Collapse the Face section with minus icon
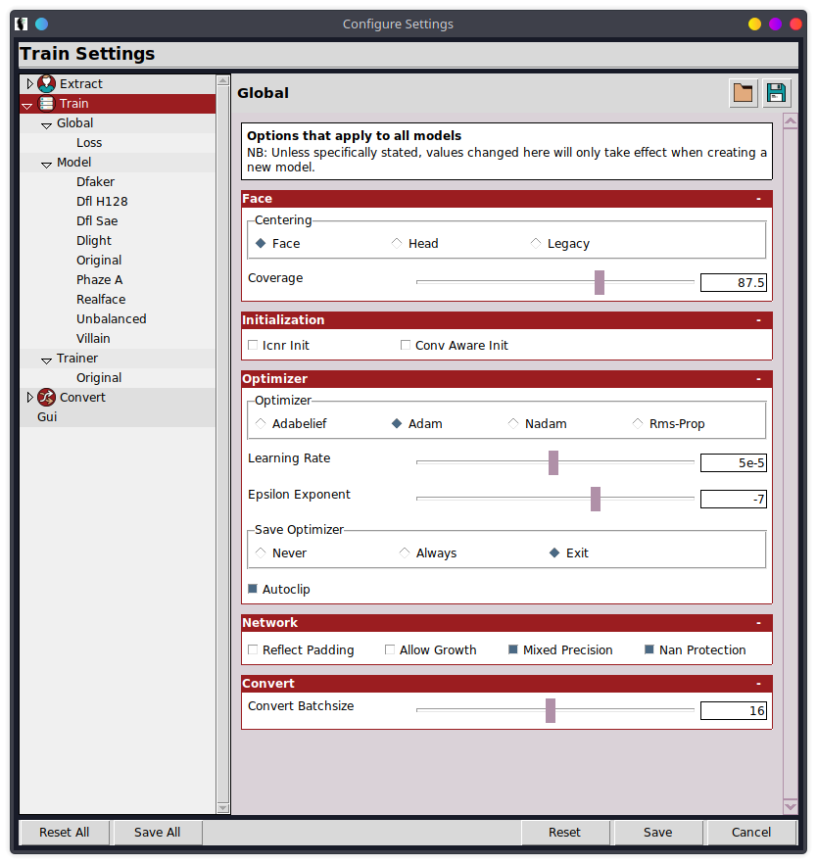The height and width of the screenshot is (864, 817). coord(758,199)
